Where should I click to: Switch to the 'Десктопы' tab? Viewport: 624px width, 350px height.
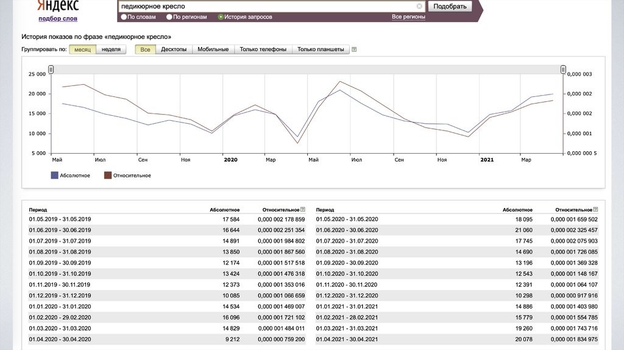click(174, 49)
